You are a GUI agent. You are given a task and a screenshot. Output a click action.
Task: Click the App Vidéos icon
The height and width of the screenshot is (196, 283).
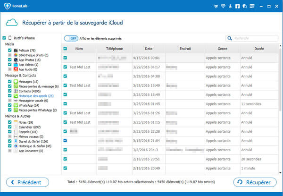[x=16, y=65]
